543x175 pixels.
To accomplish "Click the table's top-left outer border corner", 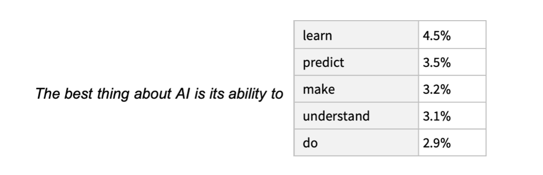I will (x=294, y=21).
